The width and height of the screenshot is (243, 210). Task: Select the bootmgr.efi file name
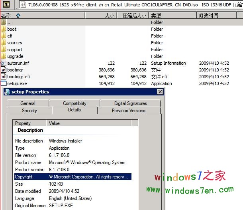coord(18,77)
